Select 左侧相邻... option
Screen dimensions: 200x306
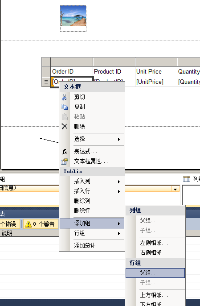click(155, 243)
